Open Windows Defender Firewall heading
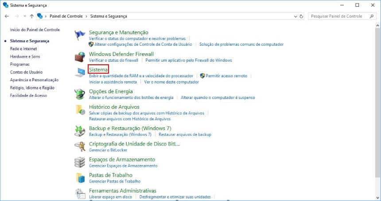The image size is (381, 201). click(x=121, y=54)
